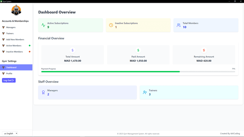Select the highlighted Dashboard menu item
This screenshot has width=244, height=137.
(16, 67)
